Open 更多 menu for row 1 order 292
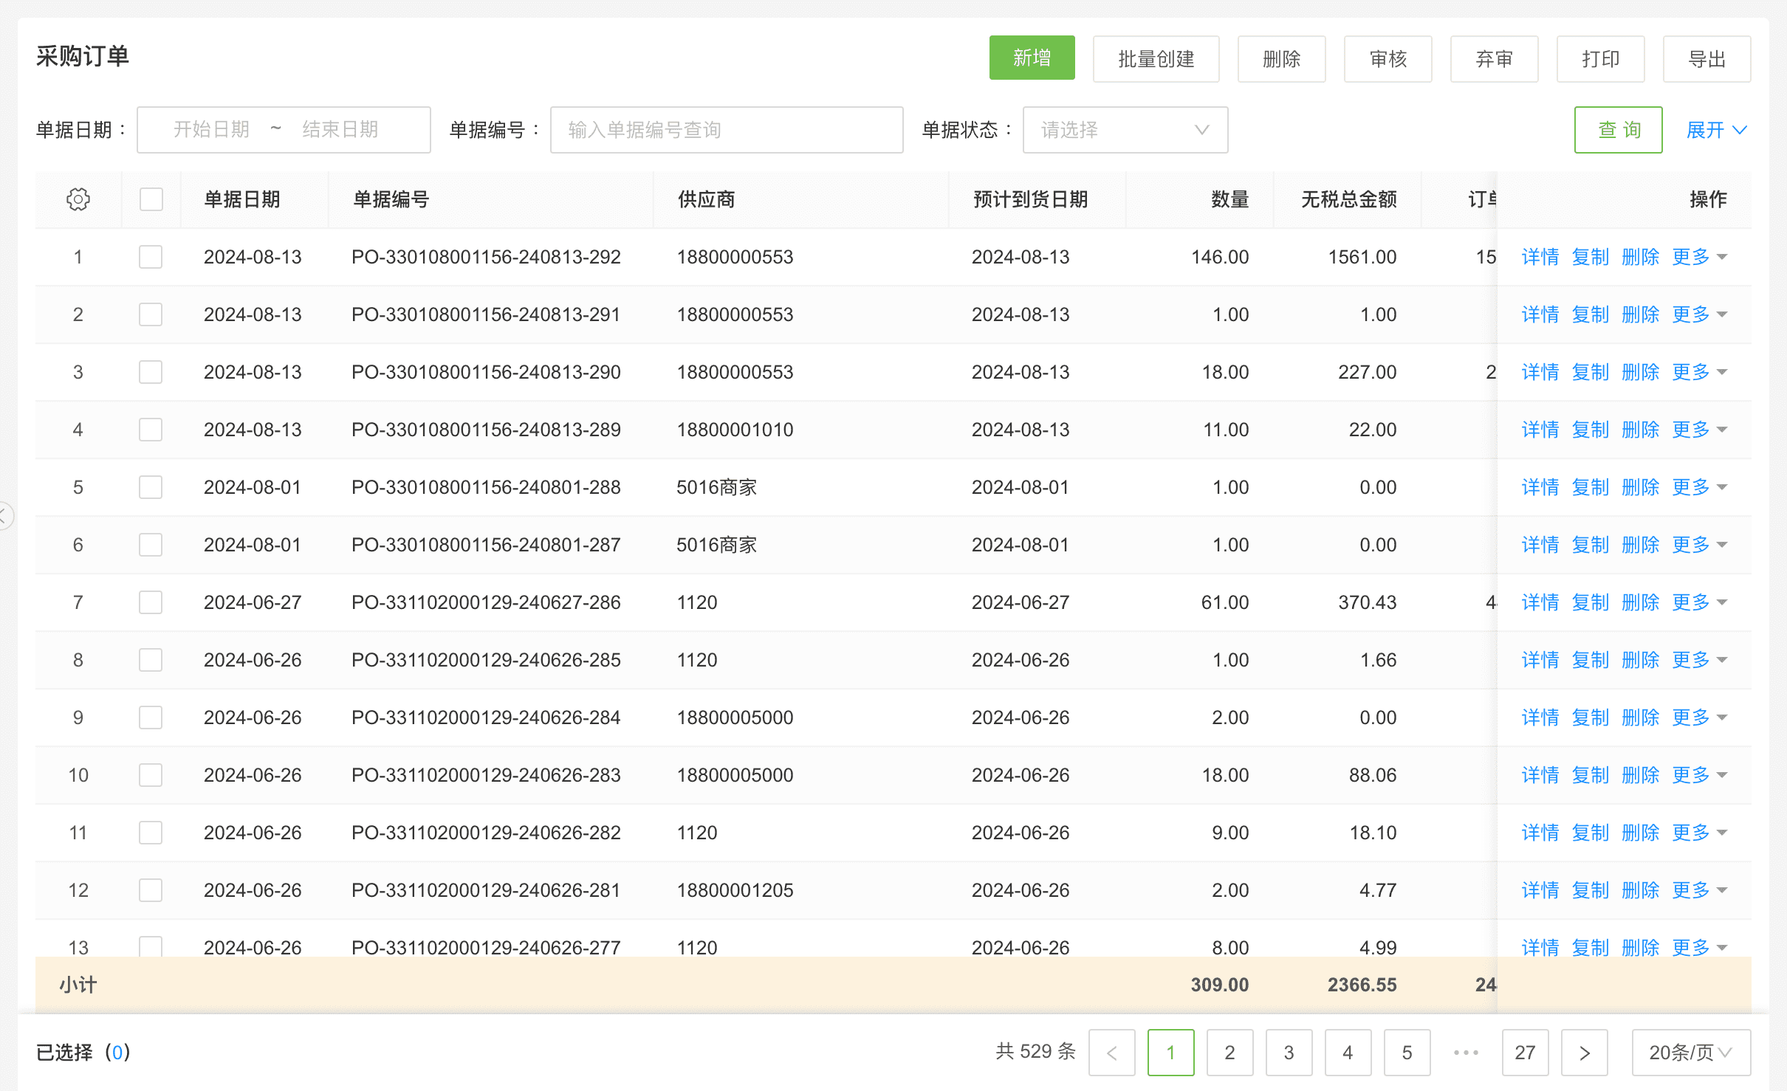 click(1699, 257)
